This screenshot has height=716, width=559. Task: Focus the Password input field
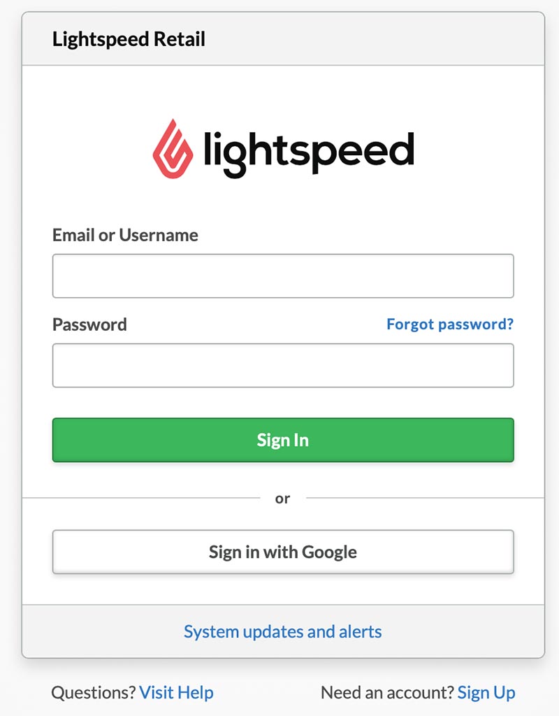coord(283,365)
